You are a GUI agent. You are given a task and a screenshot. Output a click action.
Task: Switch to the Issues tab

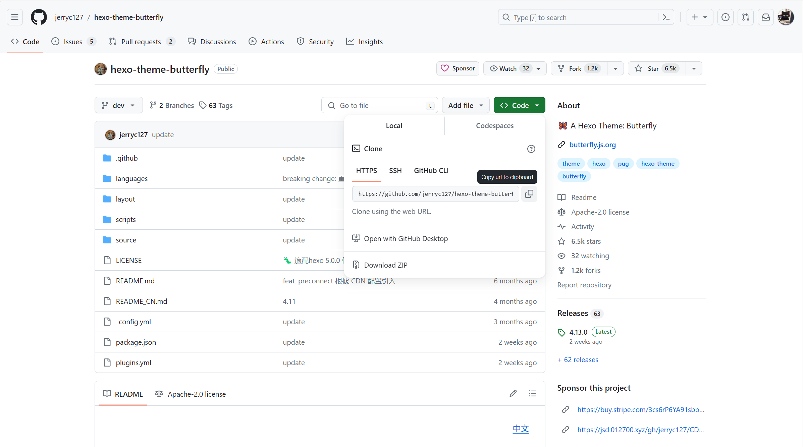pos(73,42)
